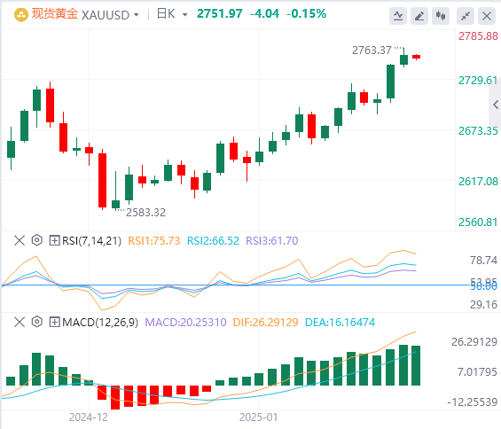Click the 2024-12 date axis label
501x429 pixels.
[89, 417]
